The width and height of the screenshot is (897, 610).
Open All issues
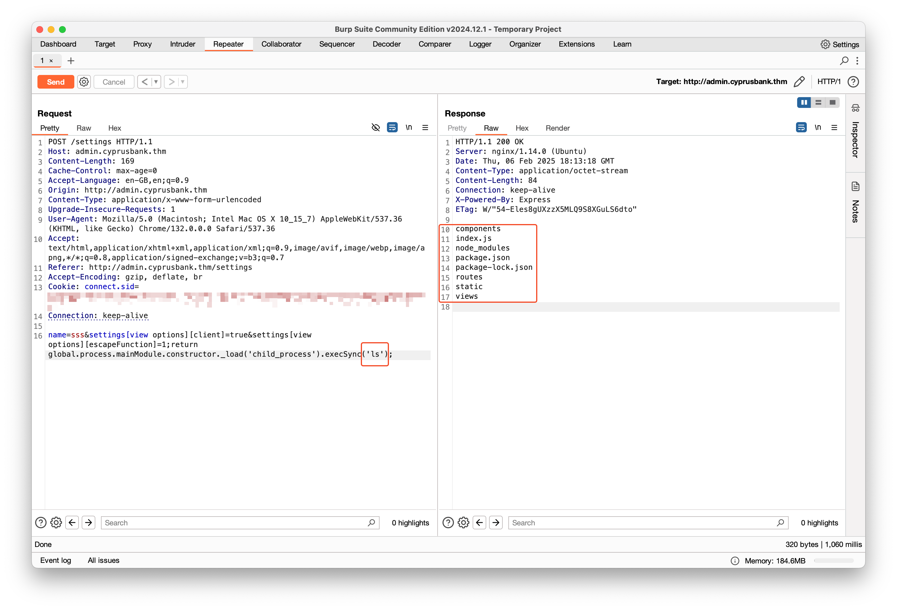pyautogui.click(x=104, y=560)
